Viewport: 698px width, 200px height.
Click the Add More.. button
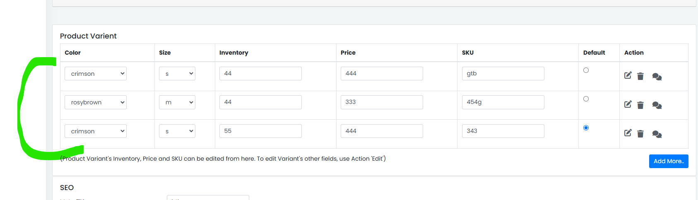[x=669, y=161]
